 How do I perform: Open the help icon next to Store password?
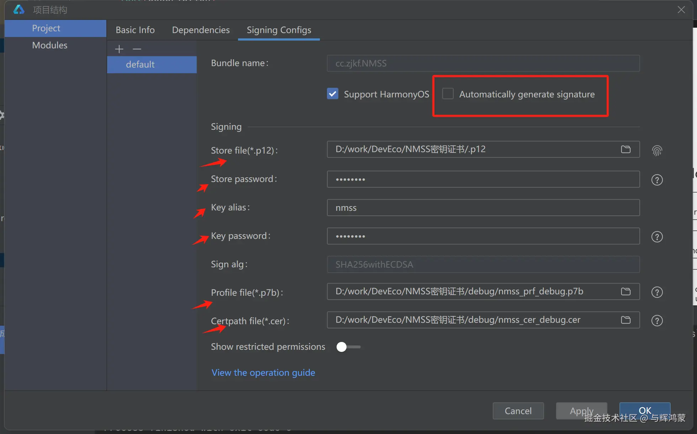(657, 180)
